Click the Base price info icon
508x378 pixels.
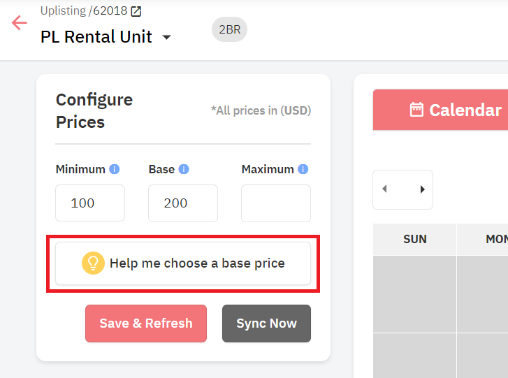click(x=184, y=169)
